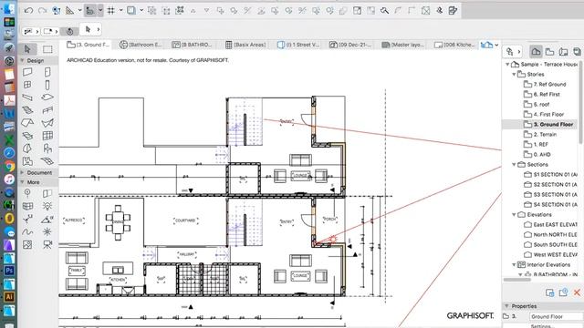Collapse the Properties panel
Screen dimensions: 584x328
506,306
